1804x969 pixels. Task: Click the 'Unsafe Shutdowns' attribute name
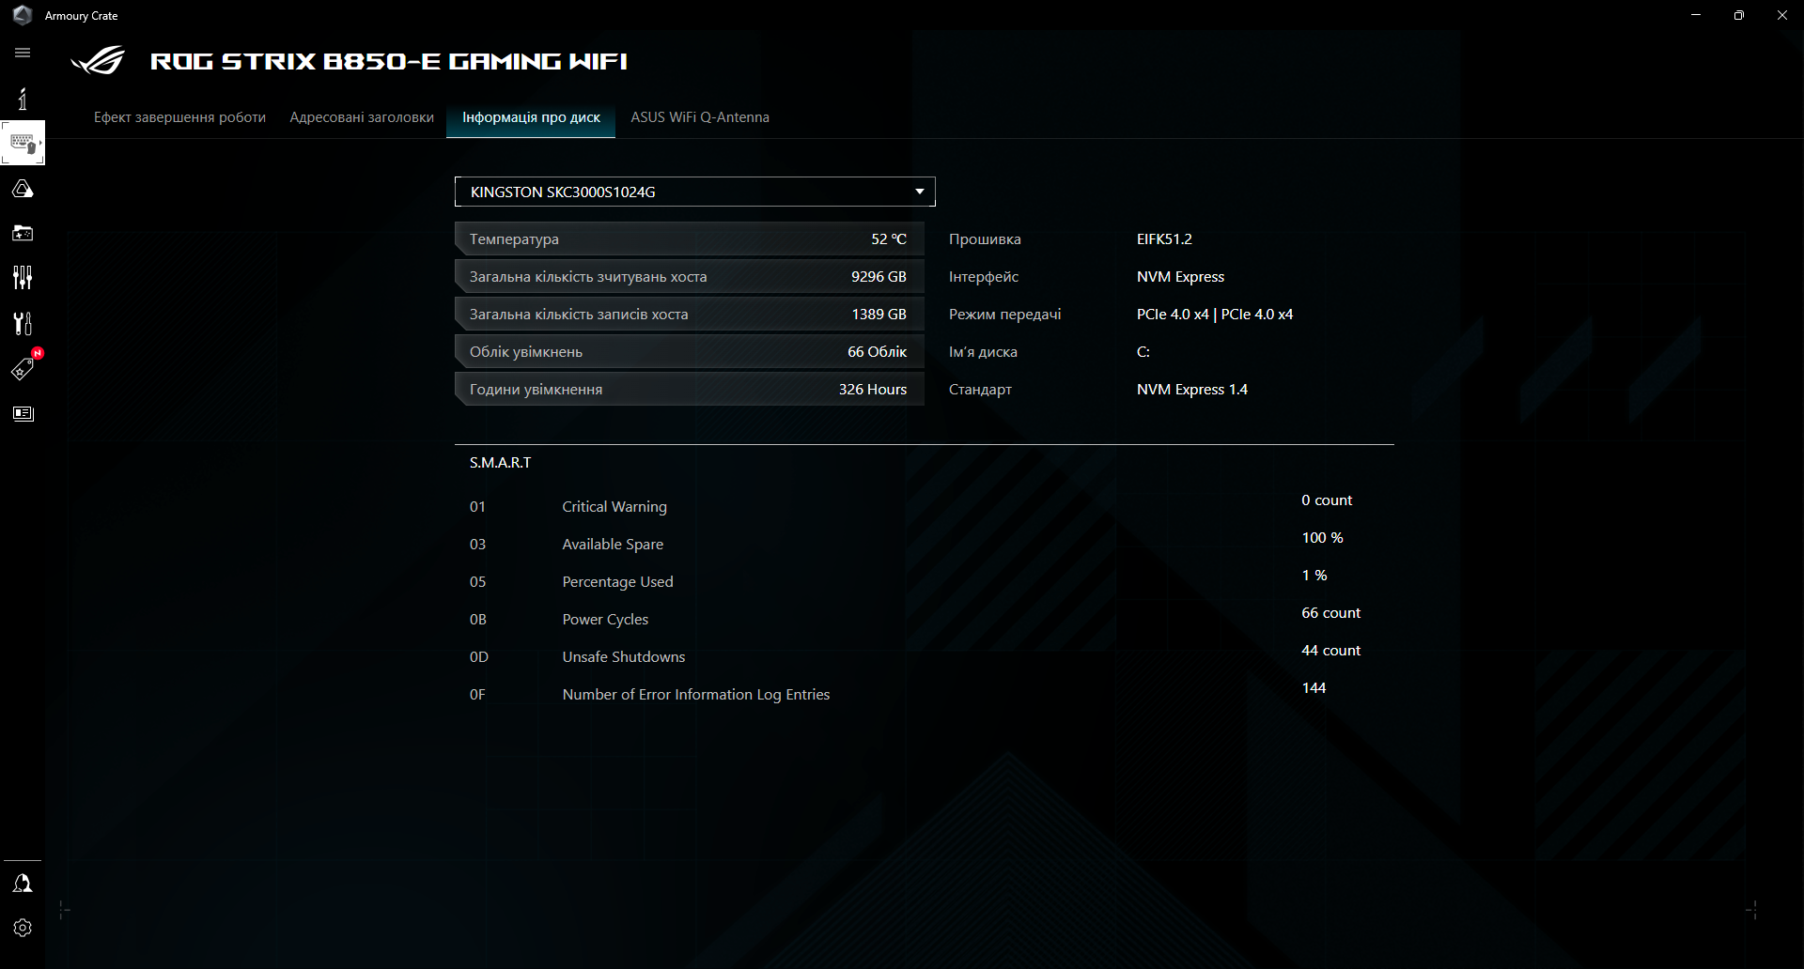coord(624,657)
